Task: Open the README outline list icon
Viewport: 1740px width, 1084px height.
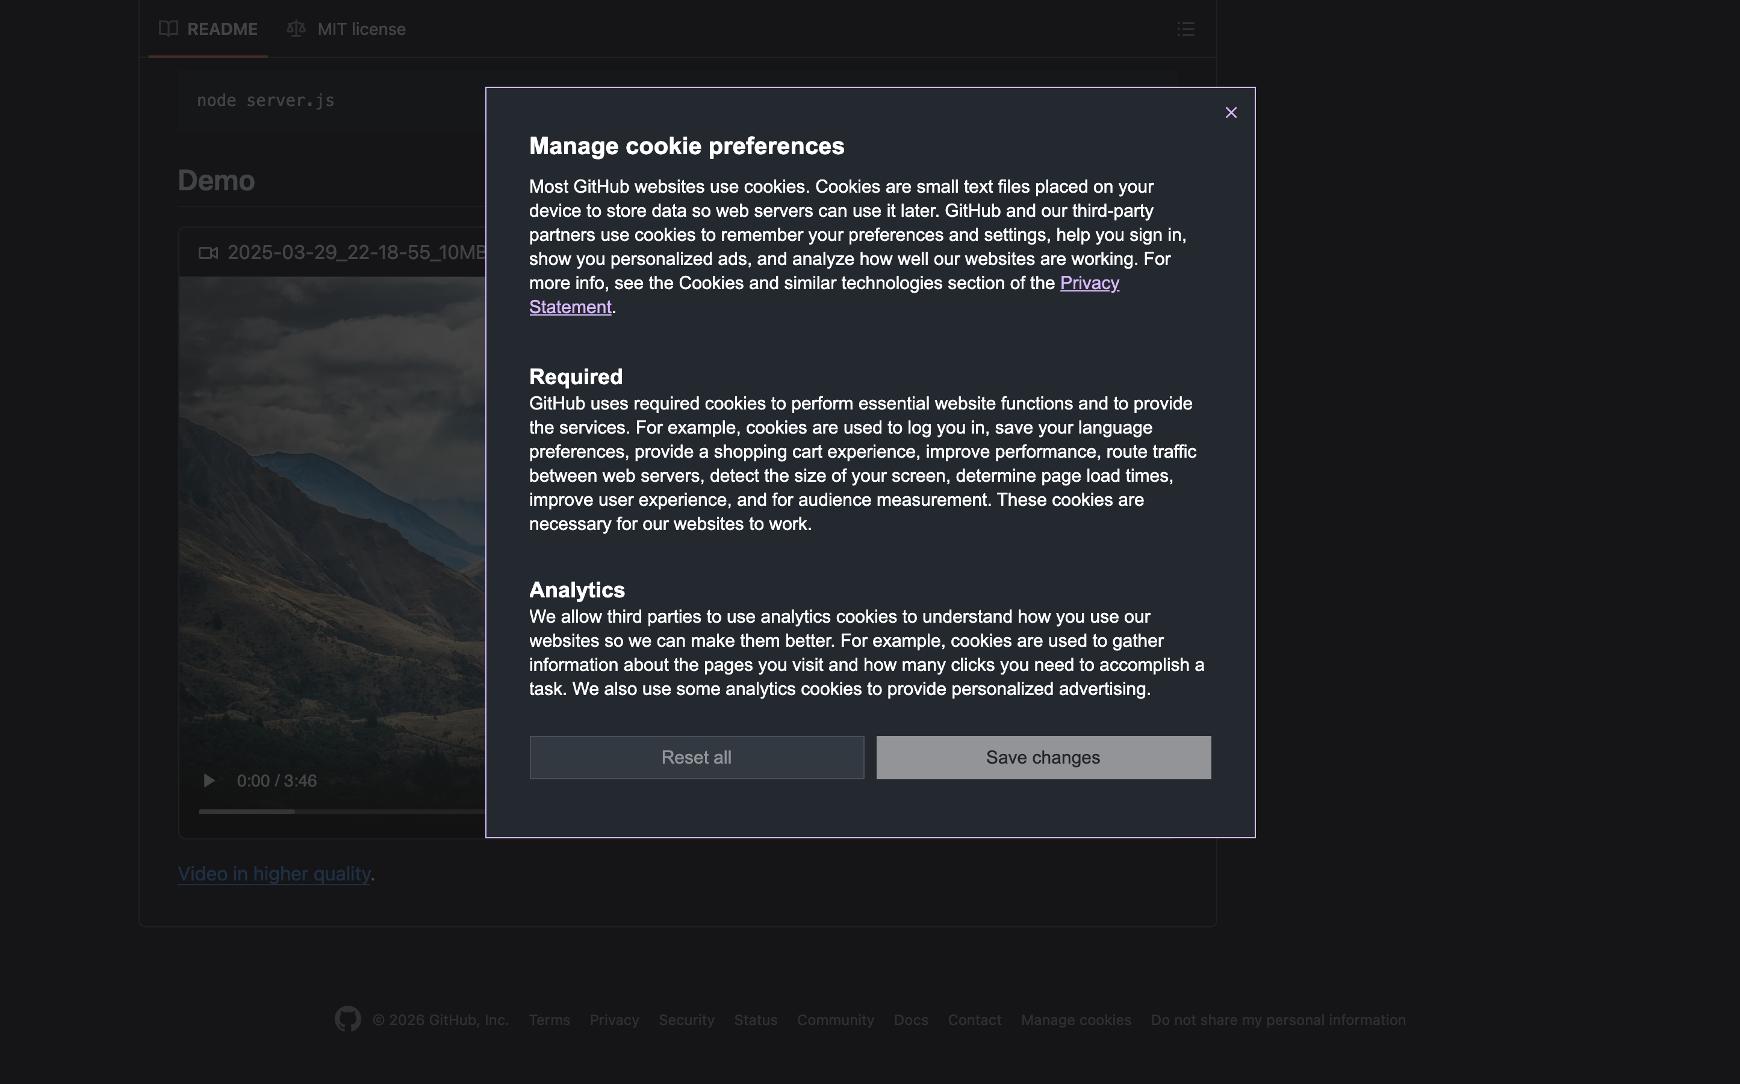Action: click(x=1185, y=29)
